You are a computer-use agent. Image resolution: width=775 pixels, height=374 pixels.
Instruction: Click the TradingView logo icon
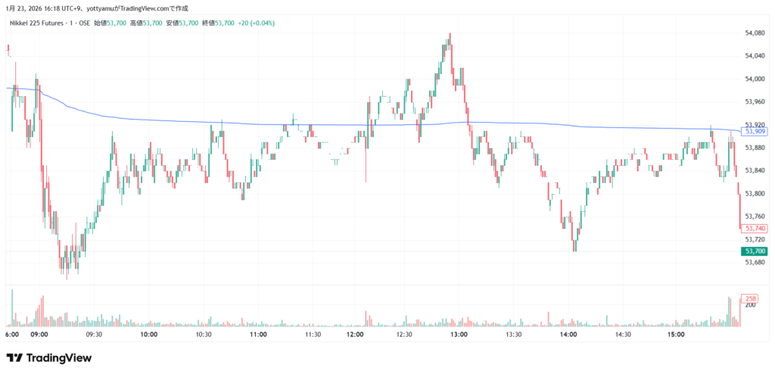click(14, 358)
